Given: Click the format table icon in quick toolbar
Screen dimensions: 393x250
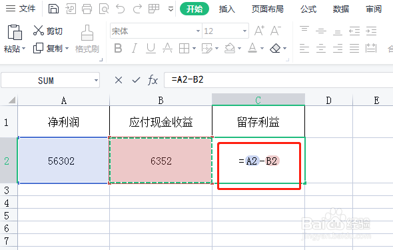Looking at the screenshot, I should (154, 9).
